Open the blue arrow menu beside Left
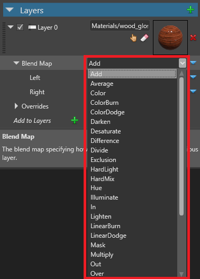 pyautogui.click(x=193, y=77)
